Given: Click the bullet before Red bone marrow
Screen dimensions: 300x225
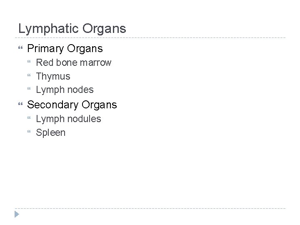Looking at the screenshot, I should tap(30, 63).
